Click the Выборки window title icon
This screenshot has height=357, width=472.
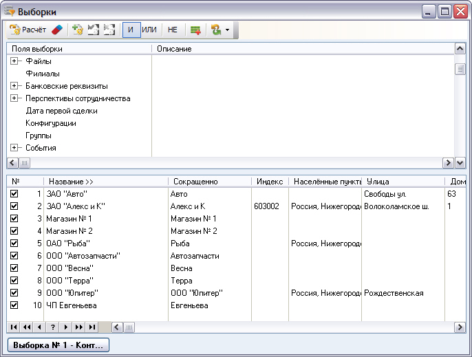[10, 12]
